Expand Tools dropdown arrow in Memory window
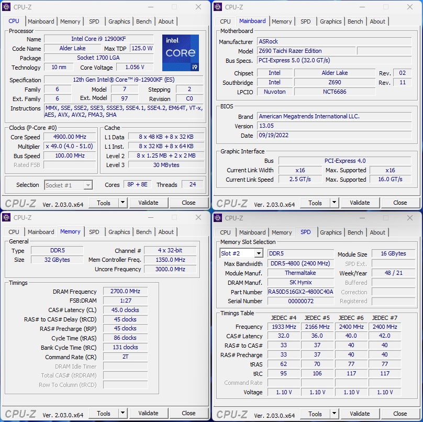The height and width of the screenshot is (422, 423). 123,414
